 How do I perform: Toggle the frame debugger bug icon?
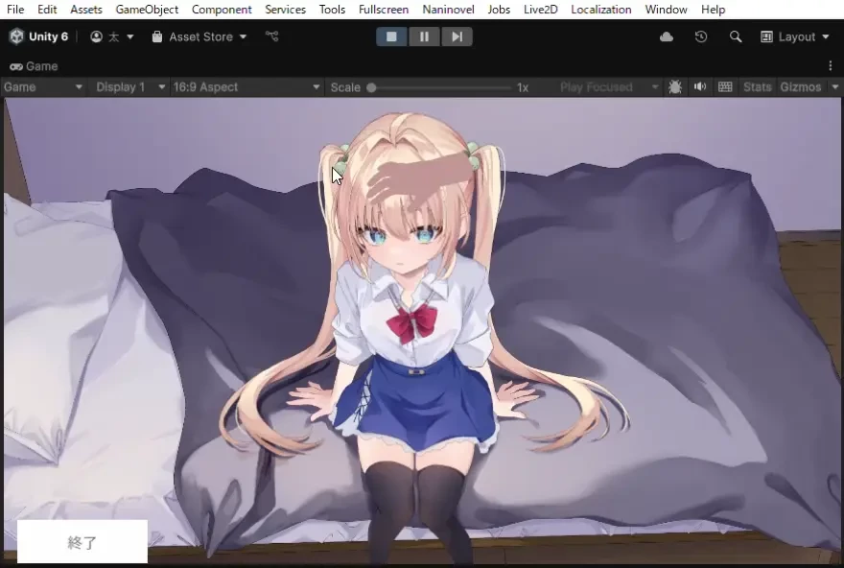(675, 87)
